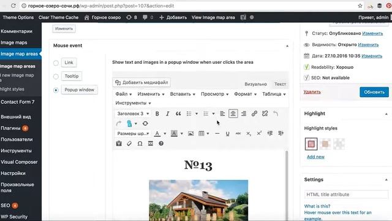Apply superscript formatting
392x221 pixels.
tap(259, 134)
